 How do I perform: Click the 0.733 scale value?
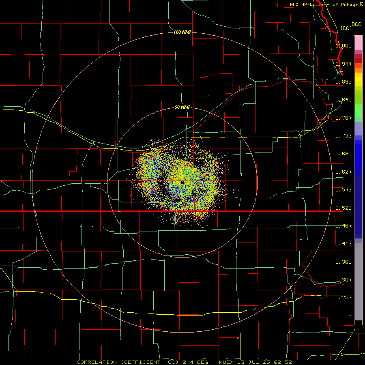coord(344,136)
